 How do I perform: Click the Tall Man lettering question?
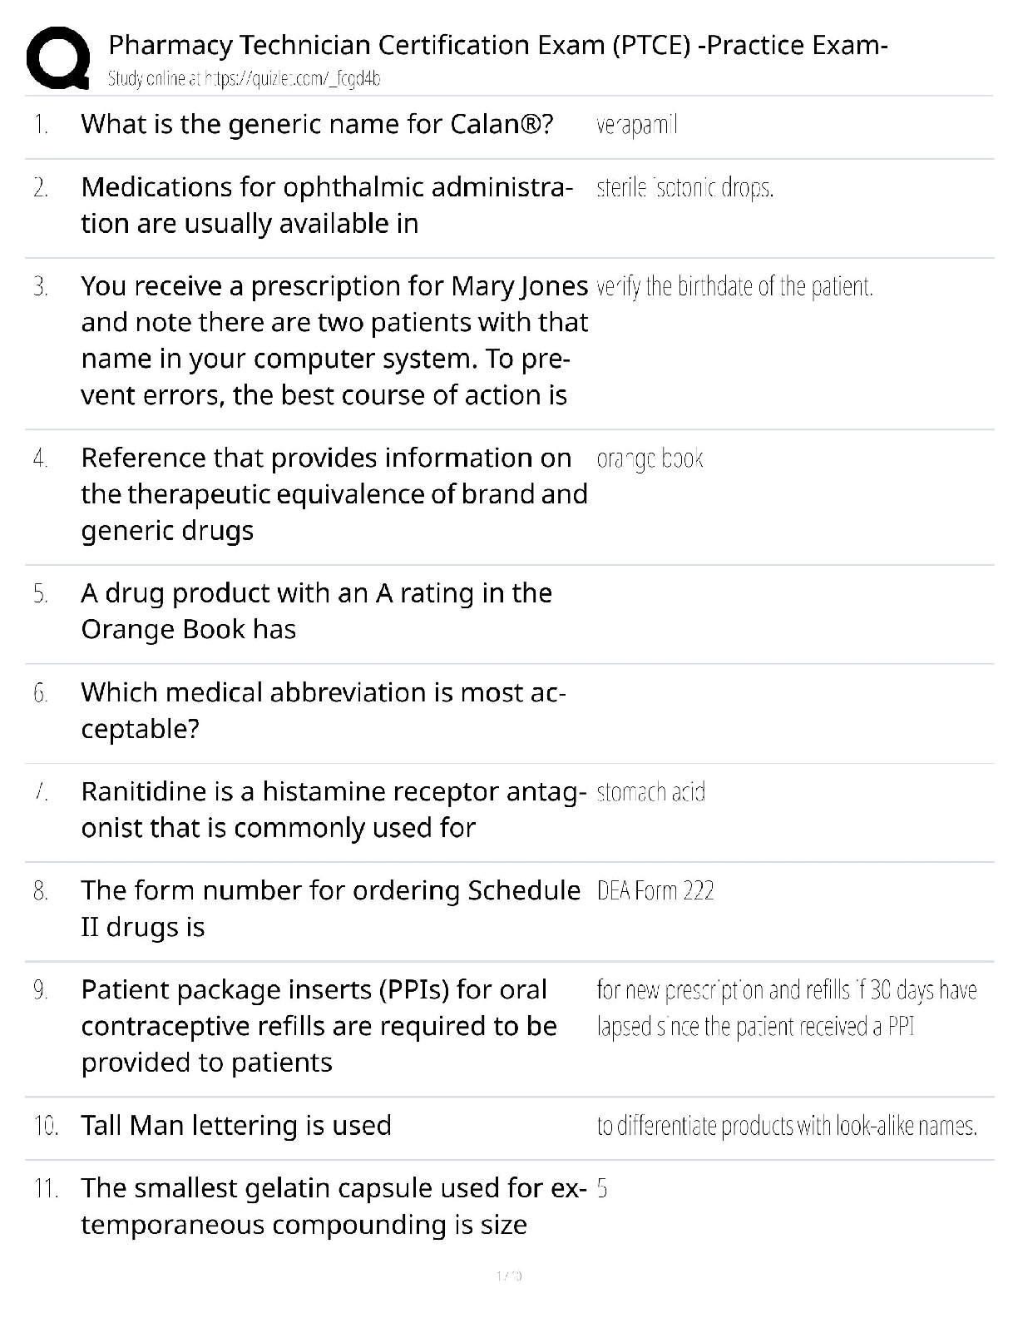pos(236,1126)
